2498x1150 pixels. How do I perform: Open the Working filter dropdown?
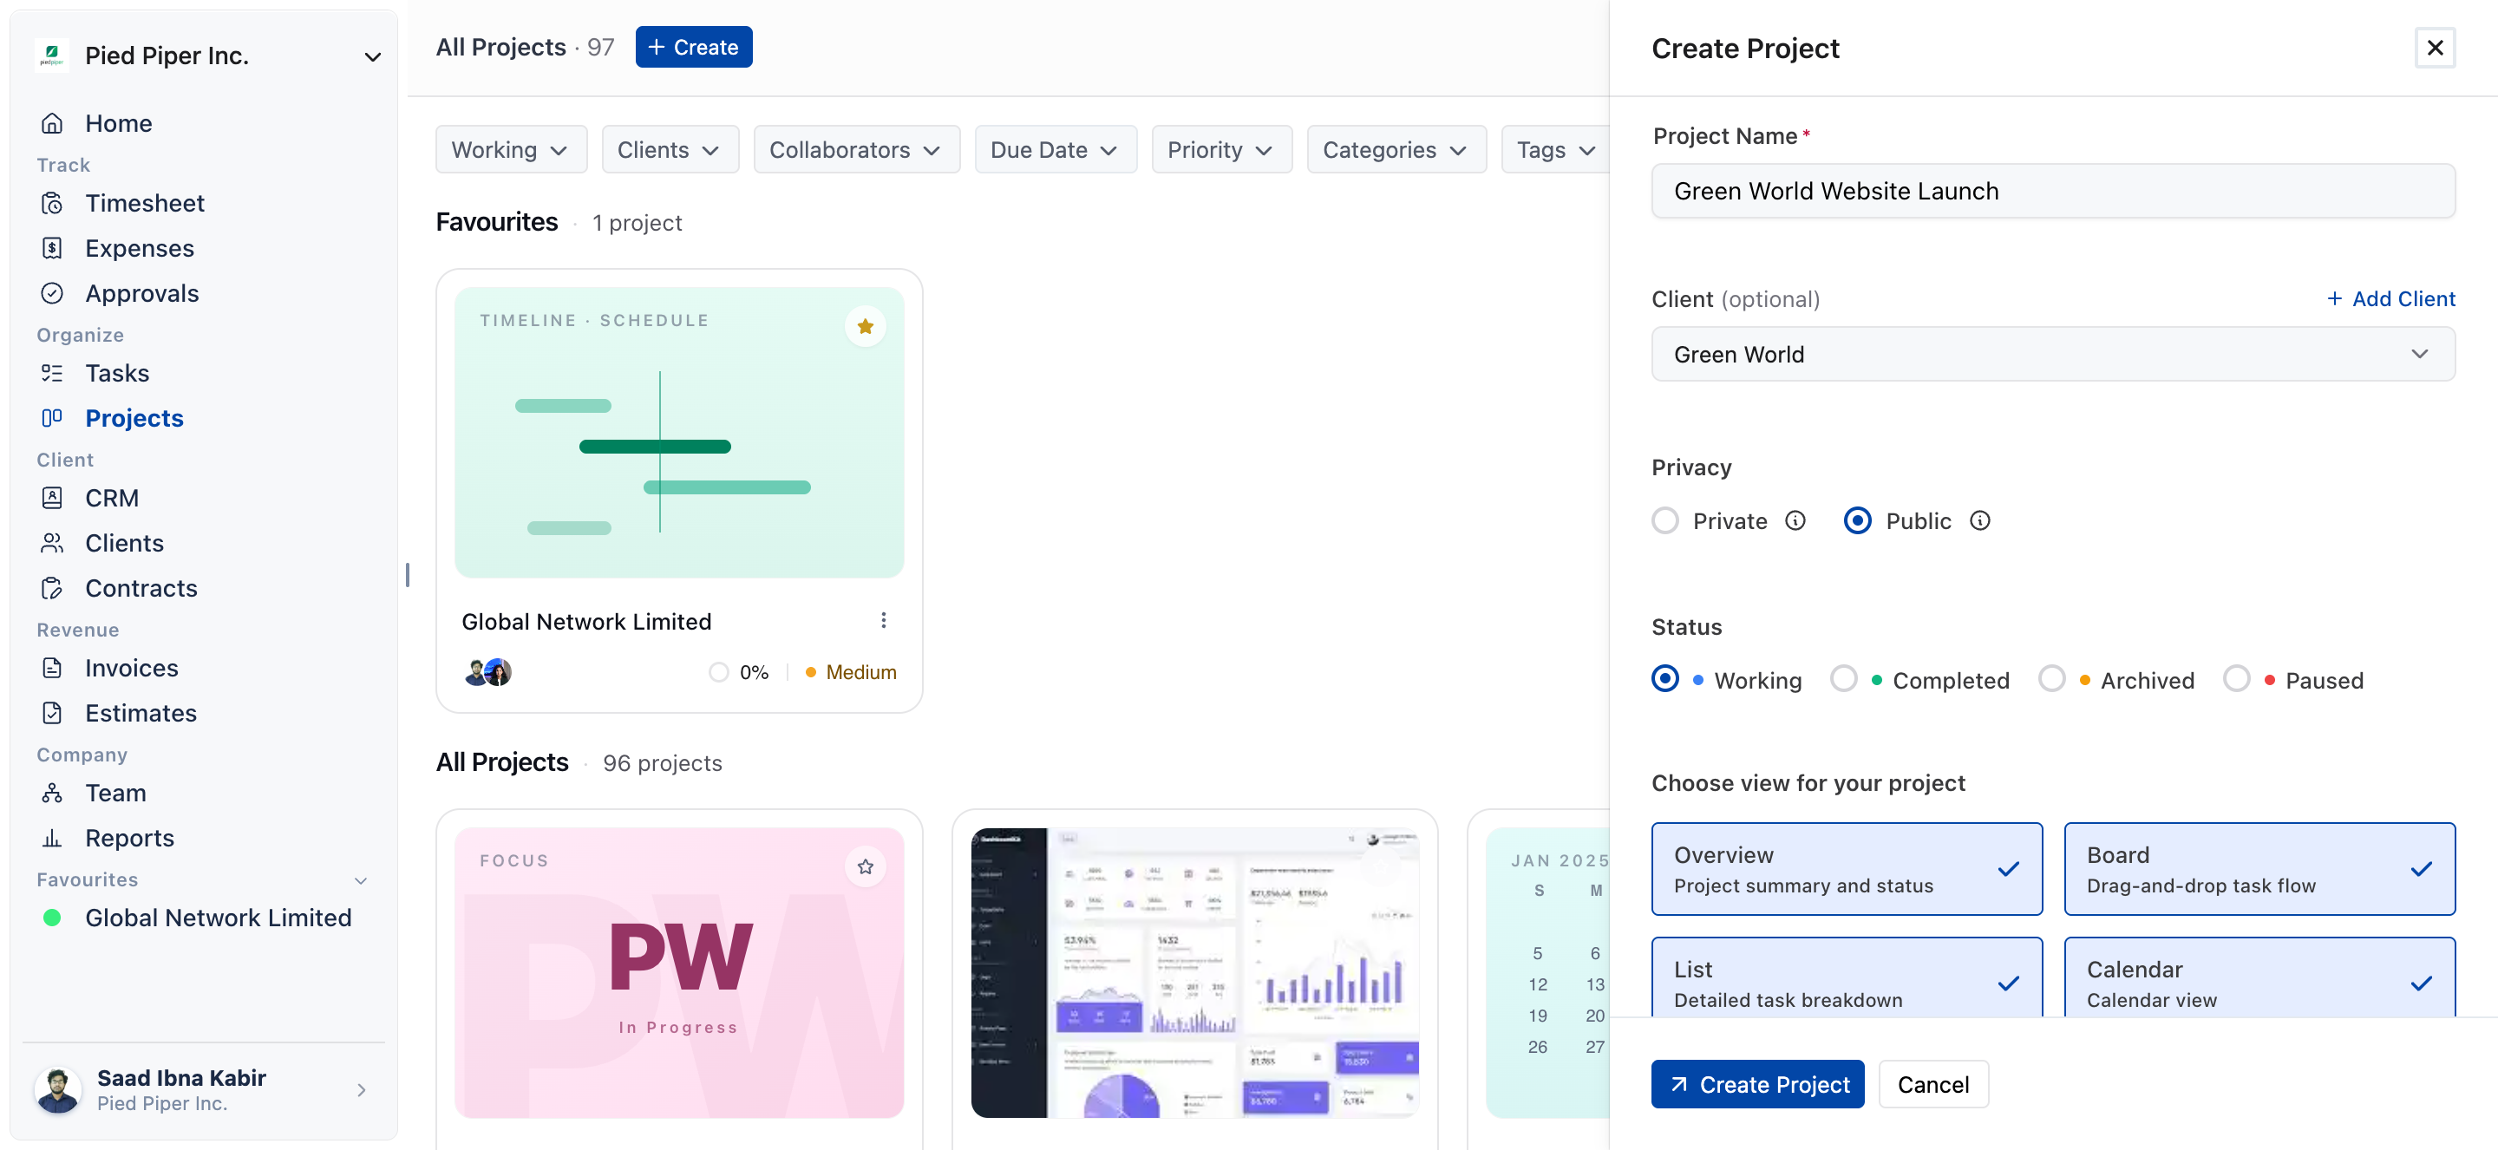[511, 149]
